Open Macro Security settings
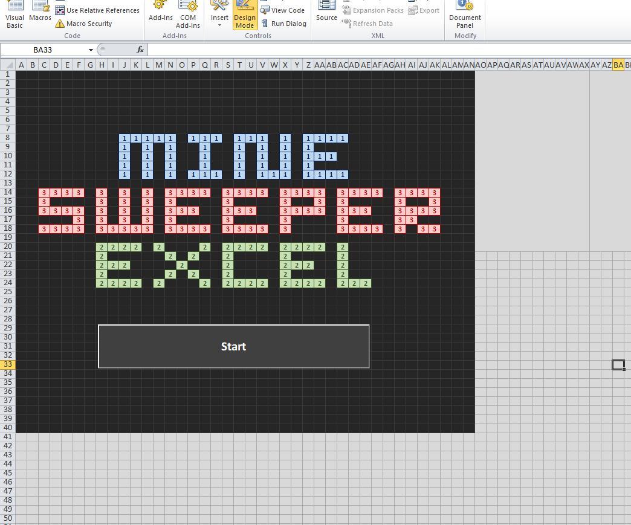631x525 pixels. [84, 24]
